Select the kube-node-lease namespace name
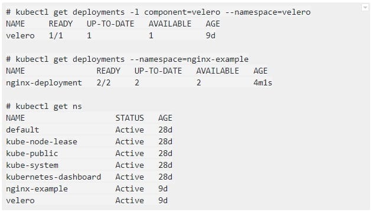The height and width of the screenshot is (212, 372). point(42,142)
